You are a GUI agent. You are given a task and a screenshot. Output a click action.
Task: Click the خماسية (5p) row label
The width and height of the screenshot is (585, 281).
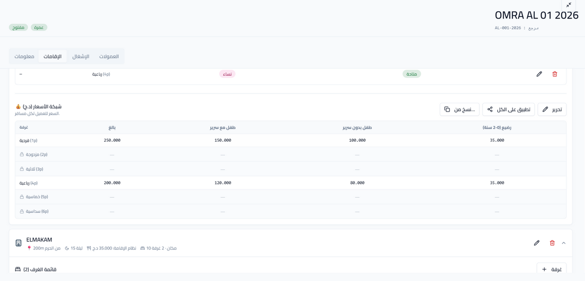click(x=37, y=197)
